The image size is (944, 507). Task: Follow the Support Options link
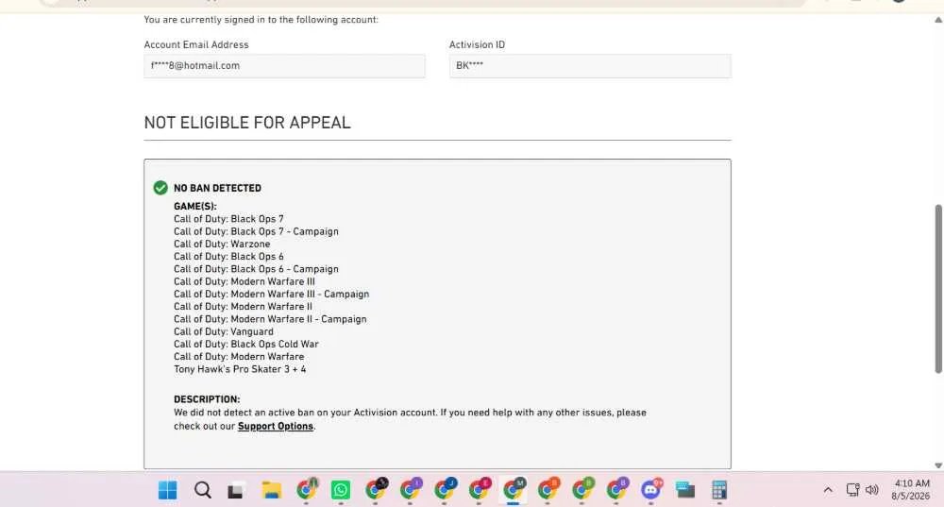point(275,427)
